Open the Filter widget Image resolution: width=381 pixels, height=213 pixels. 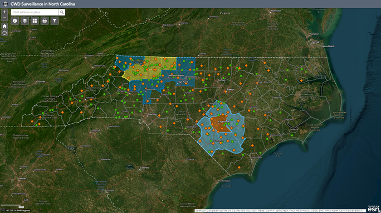[55, 21]
